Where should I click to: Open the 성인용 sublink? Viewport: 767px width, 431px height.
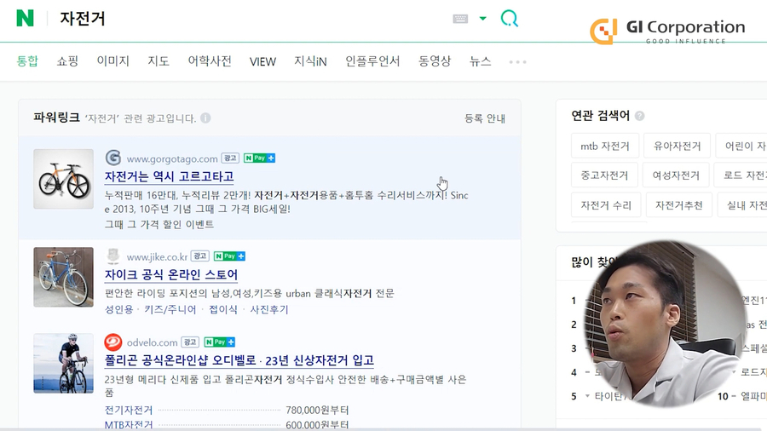118,310
